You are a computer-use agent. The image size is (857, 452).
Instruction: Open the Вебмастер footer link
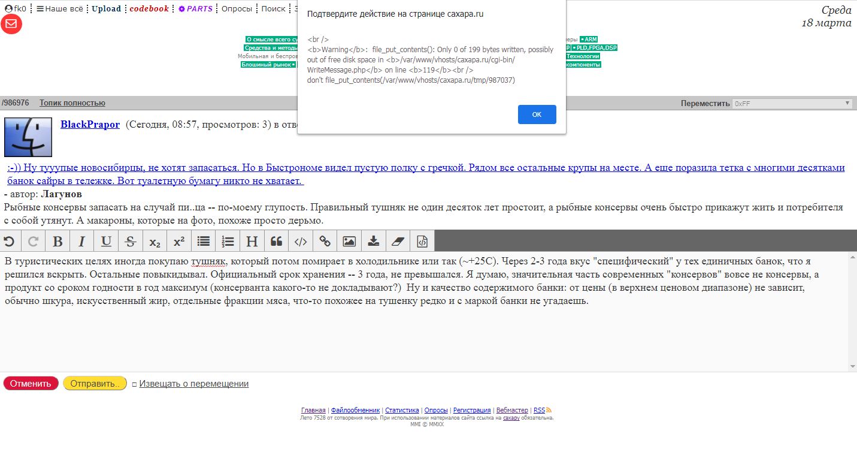pyautogui.click(x=512, y=410)
